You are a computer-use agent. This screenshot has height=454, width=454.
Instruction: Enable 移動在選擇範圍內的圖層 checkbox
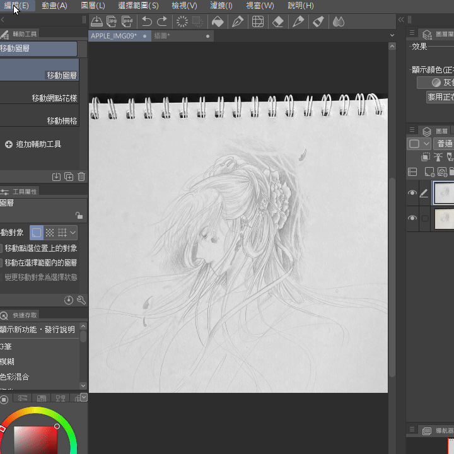click(1, 262)
